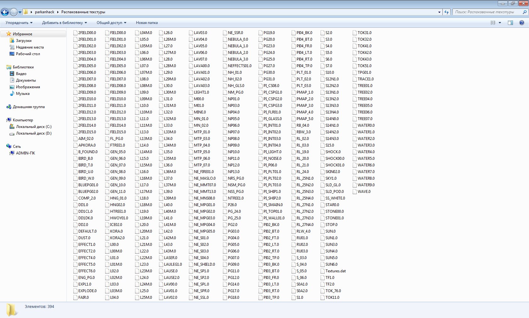The height and width of the screenshot is (318, 529).
Task: Select the file SS_WHITE.0
Action: coord(333,198)
